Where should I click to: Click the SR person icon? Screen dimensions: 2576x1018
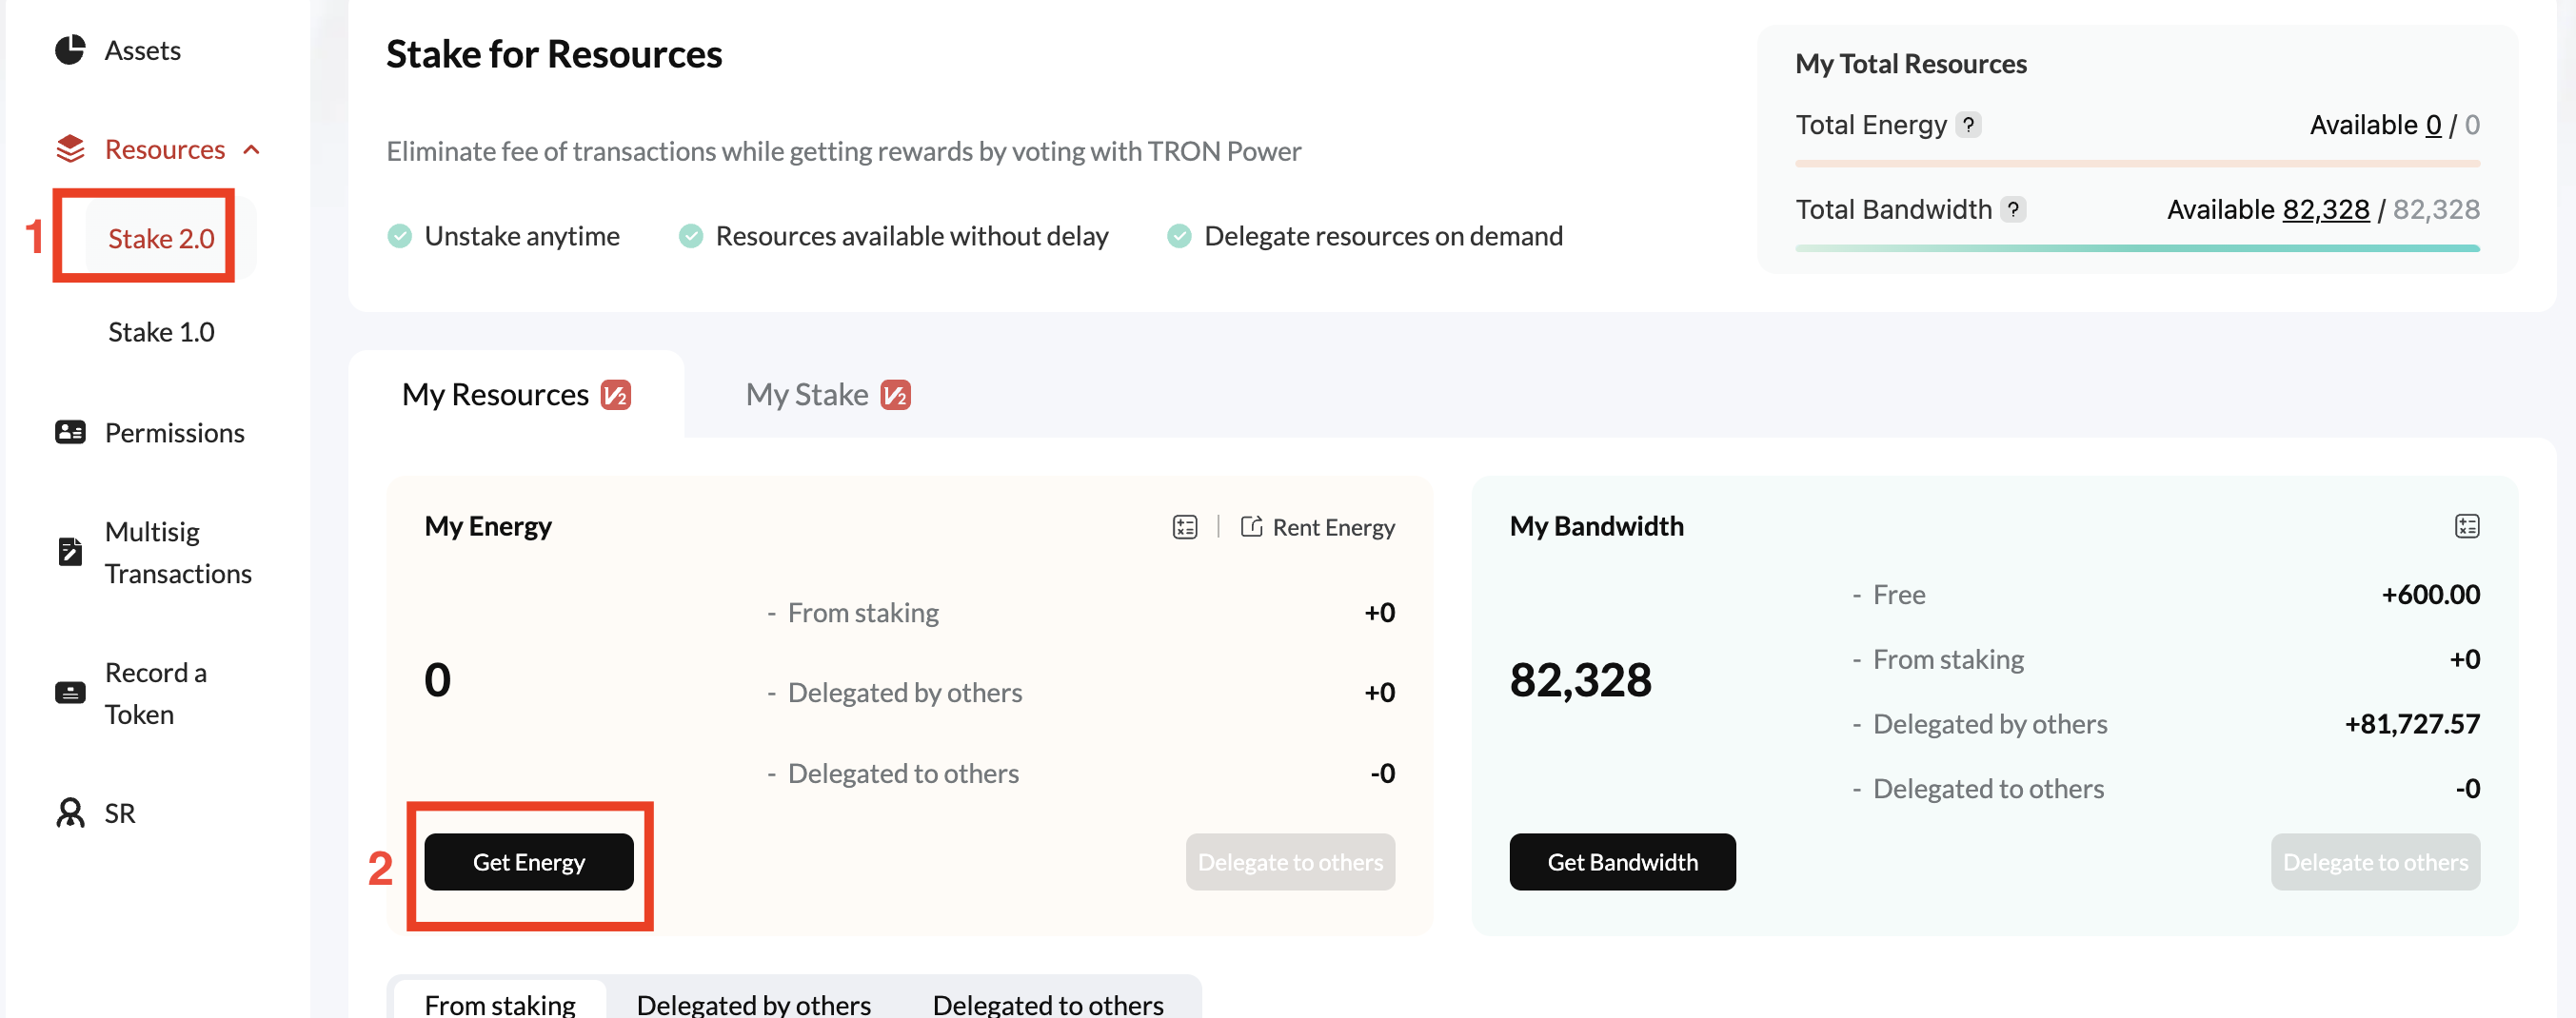point(70,813)
